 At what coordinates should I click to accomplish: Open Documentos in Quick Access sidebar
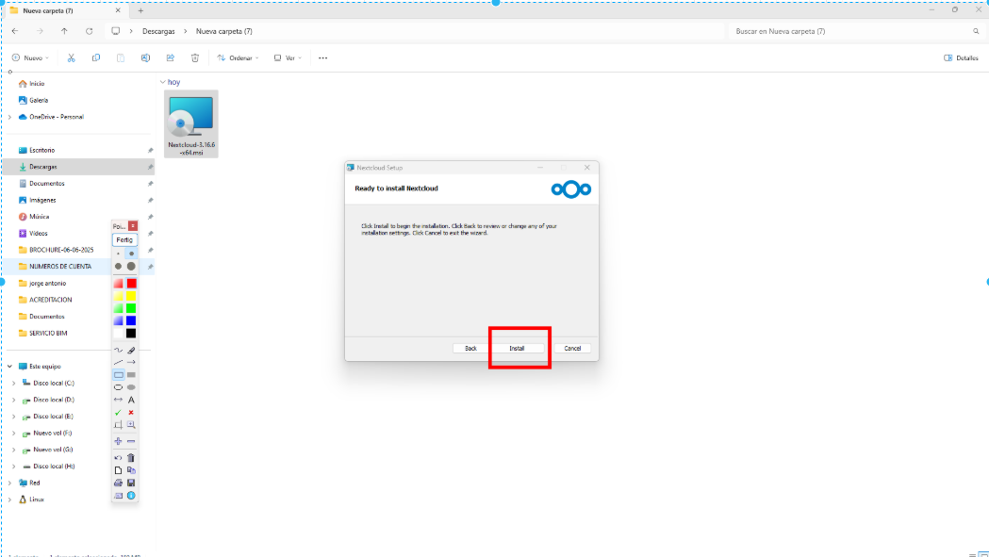pos(46,184)
